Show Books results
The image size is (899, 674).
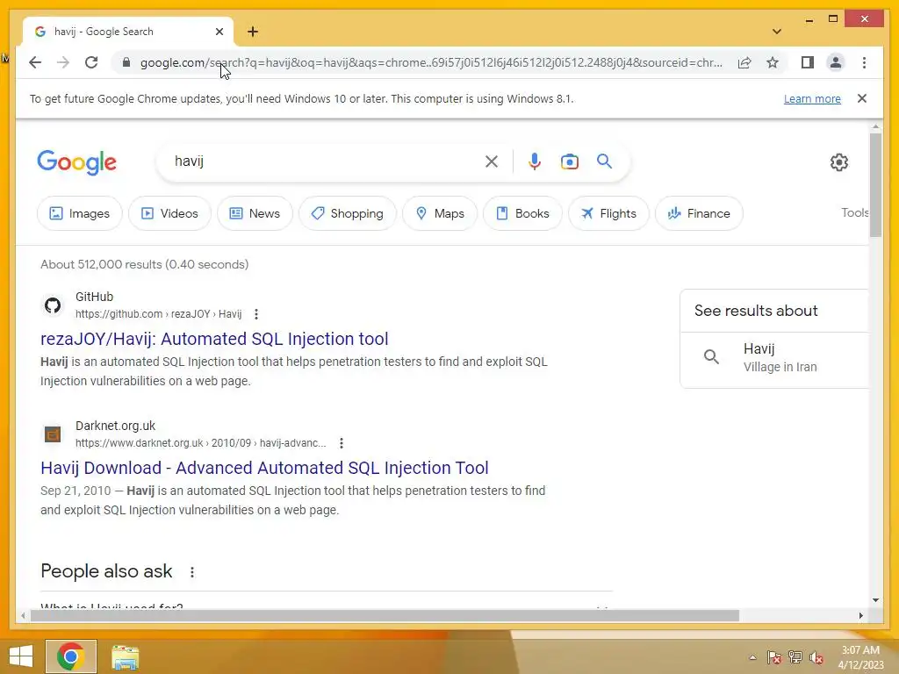pos(522,213)
